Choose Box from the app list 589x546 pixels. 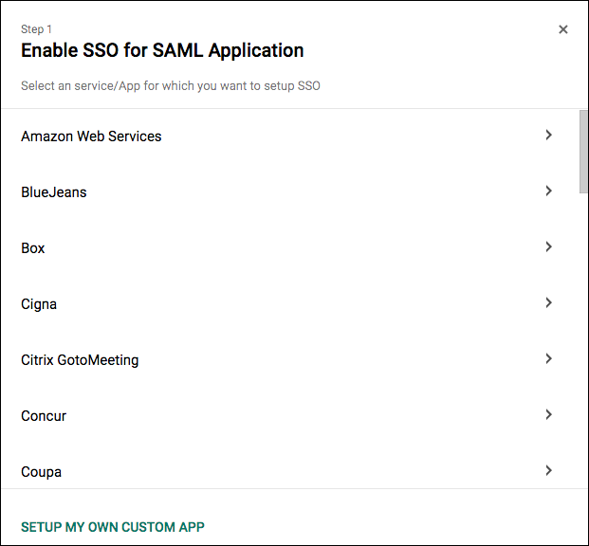pos(33,248)
